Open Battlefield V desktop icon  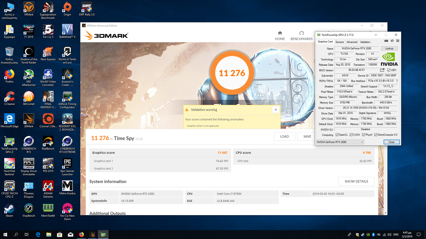67,31
